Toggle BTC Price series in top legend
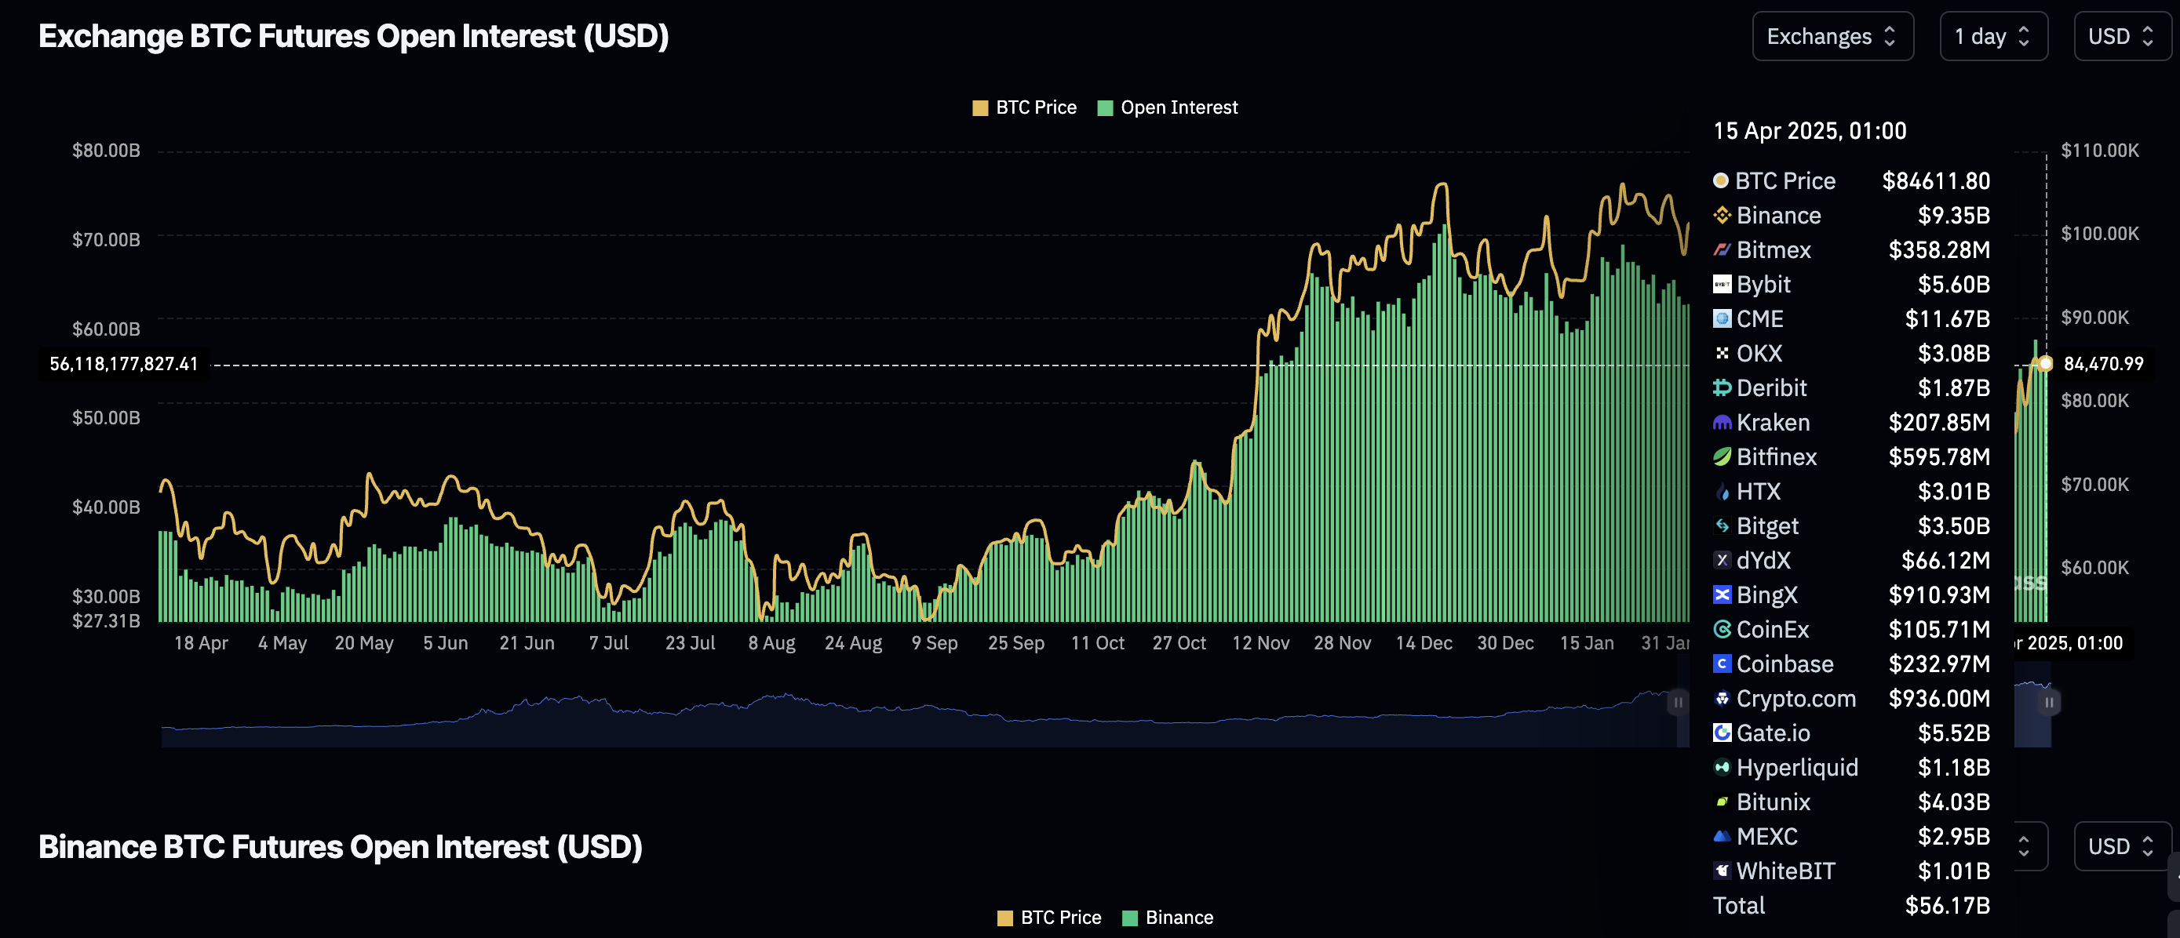This screenshot has width=2180, height=938. pyautogui.click(x=1024, y=107)
